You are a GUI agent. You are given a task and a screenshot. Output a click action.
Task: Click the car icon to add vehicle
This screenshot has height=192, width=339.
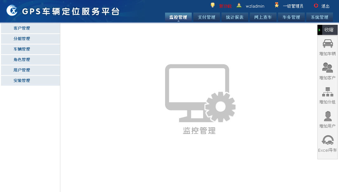click(x=328, y=44)
